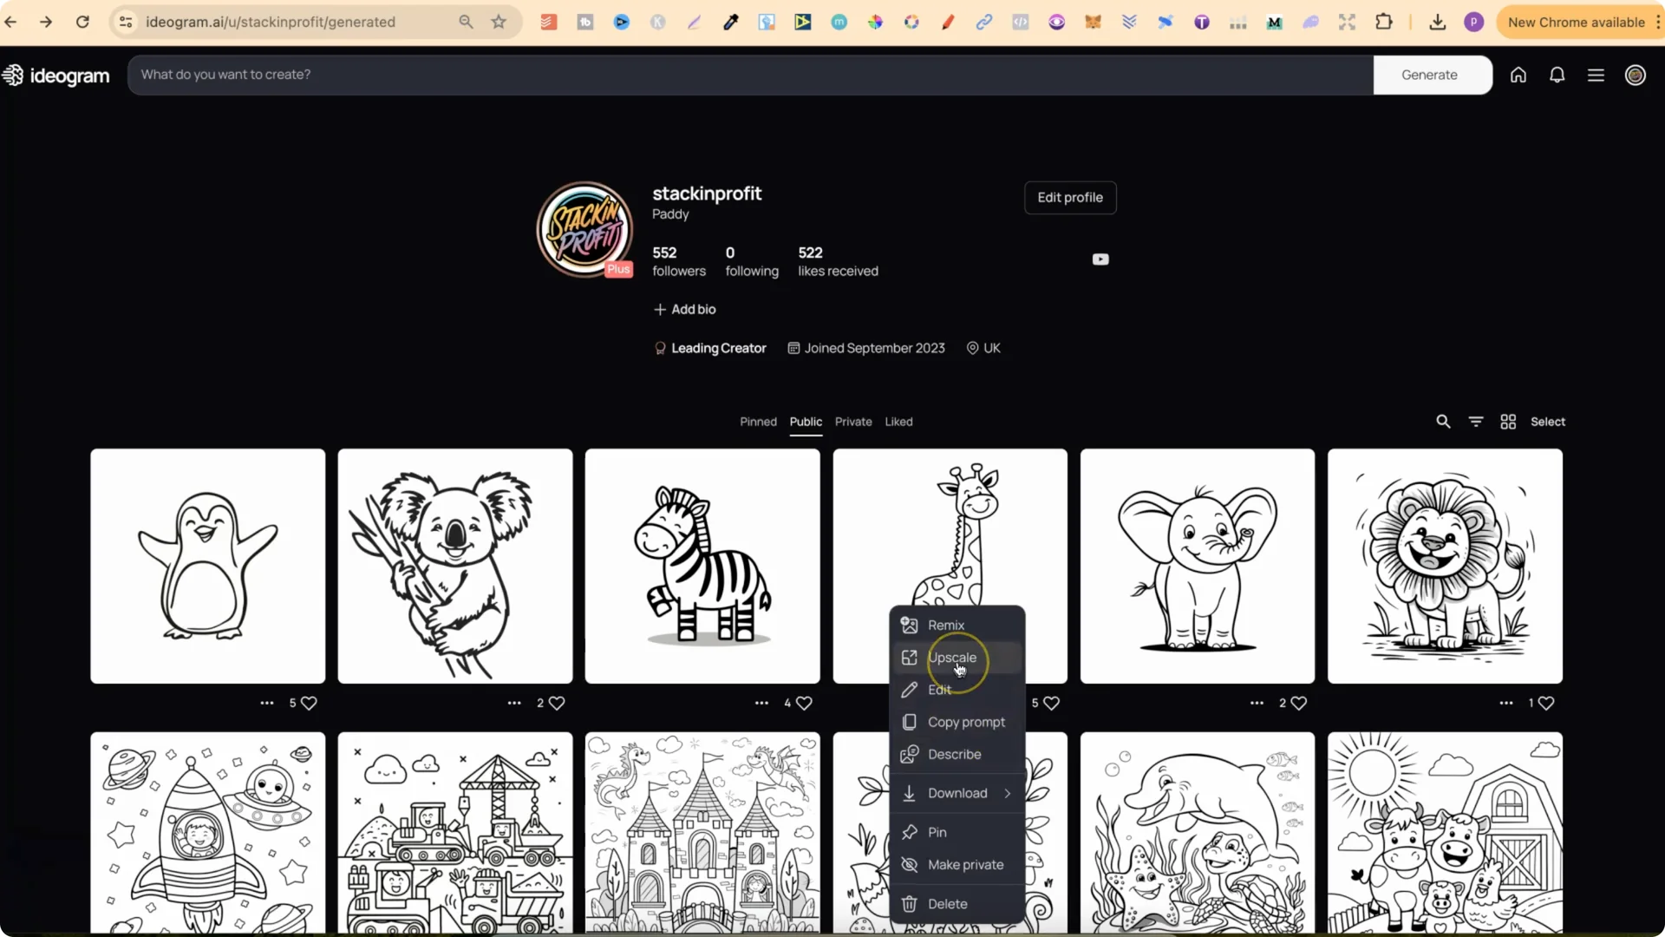Click the Generate button
1665x937 pixels.
[x=1431, y=75]
